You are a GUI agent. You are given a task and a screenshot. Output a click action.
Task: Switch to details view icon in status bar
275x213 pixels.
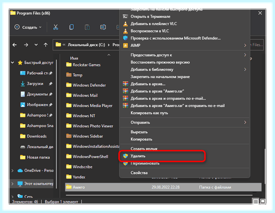[256, 201]
